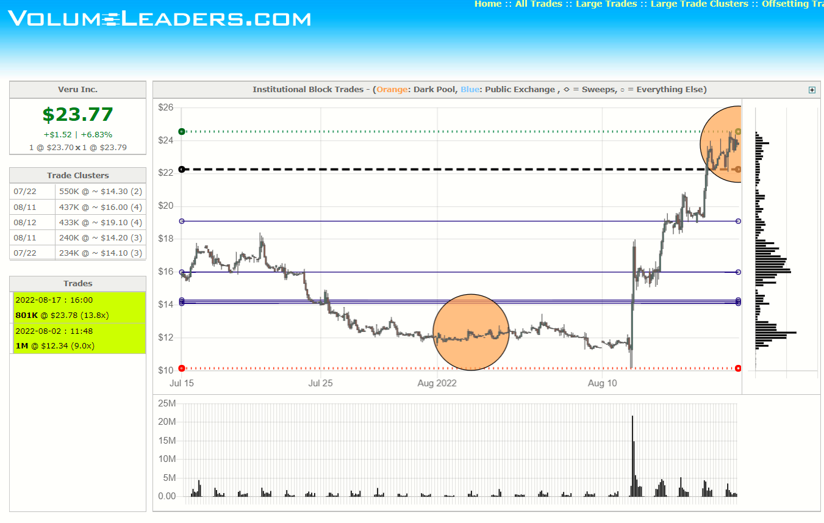Click the Veru Inc. header

pyautogui.click(x=77, y=90)
